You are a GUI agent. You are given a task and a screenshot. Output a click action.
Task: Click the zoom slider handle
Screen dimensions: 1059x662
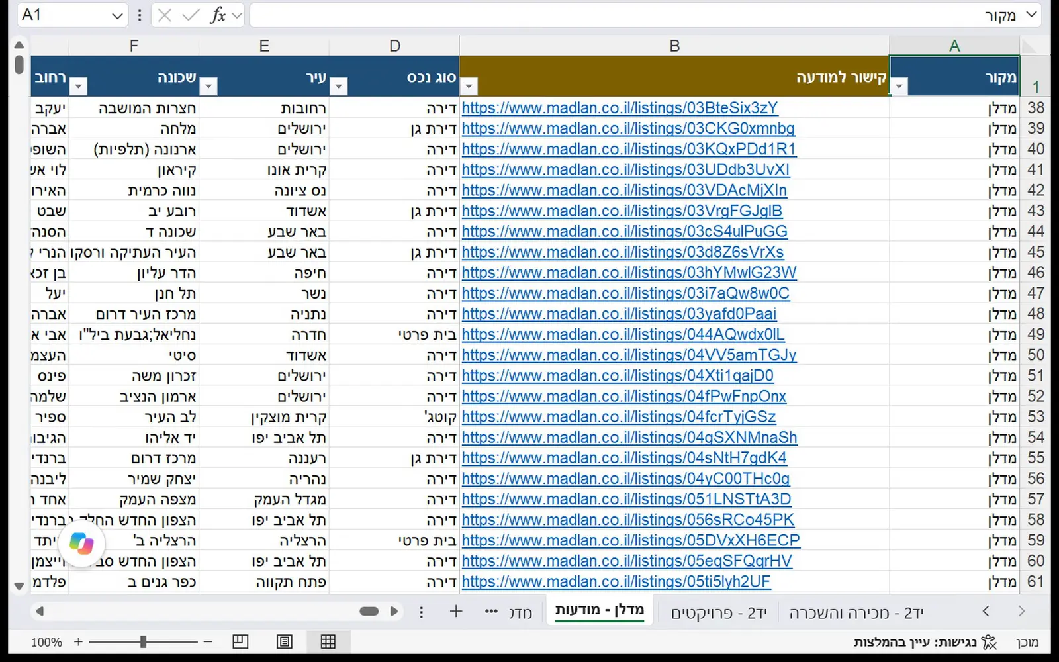pos(143,641)
